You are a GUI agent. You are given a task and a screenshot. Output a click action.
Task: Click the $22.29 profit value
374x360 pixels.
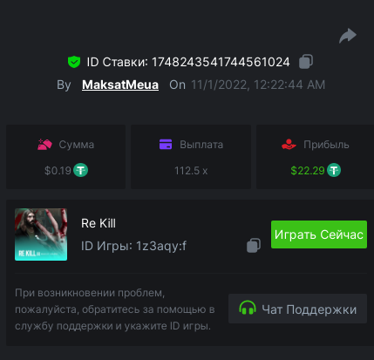tap(308, 171)
